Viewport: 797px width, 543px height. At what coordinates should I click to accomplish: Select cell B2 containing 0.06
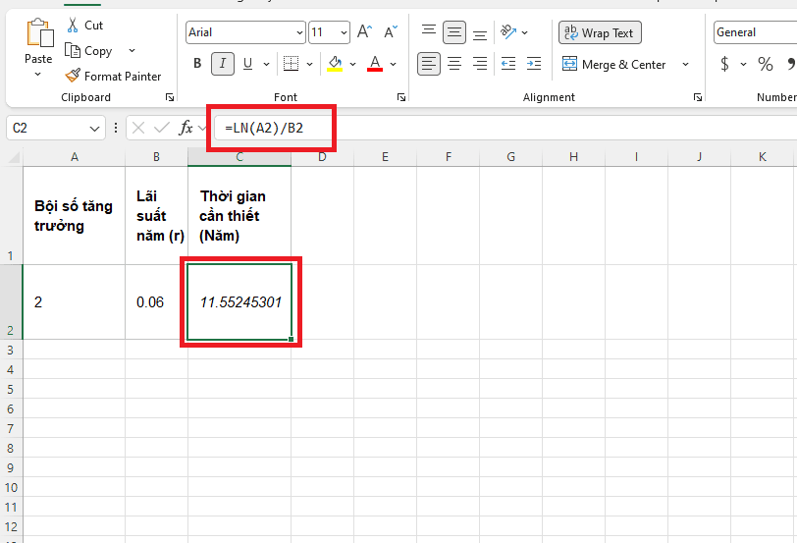(x=157, y=302)
